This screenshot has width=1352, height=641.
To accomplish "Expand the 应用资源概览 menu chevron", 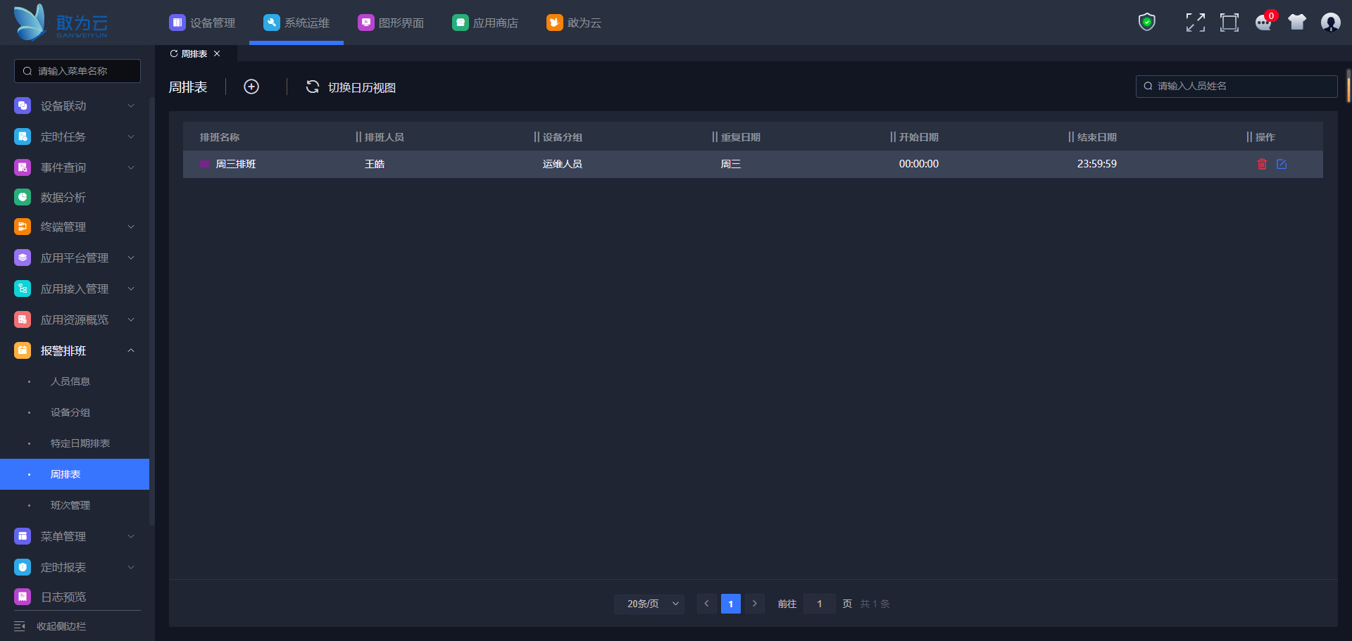I will [x=131, y=319].
